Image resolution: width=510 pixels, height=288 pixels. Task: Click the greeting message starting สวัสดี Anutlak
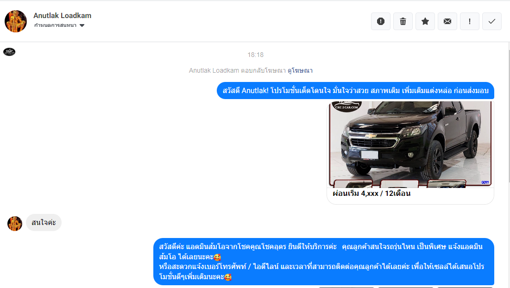point(355,91)
